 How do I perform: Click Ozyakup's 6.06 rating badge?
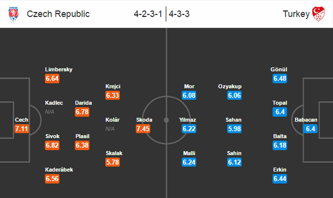click(234, 95)
